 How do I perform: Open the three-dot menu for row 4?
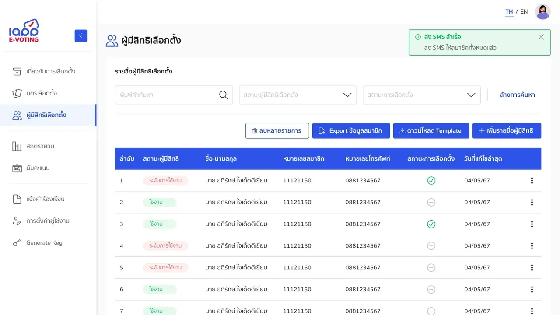coord(532,246)
